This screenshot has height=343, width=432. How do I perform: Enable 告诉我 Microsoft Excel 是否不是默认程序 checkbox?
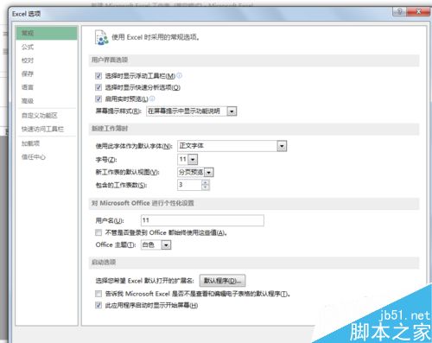[98, 294]
